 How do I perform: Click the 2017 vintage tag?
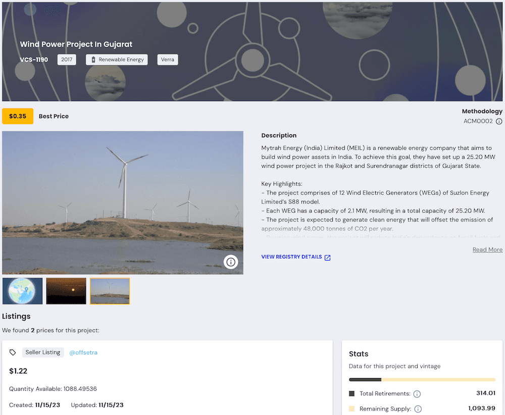(67, 60)
